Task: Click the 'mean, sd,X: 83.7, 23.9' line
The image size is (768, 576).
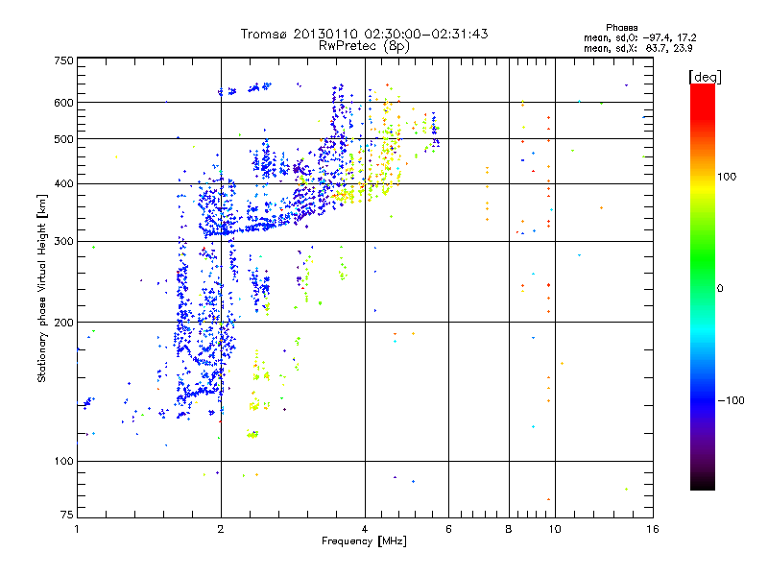Action: coord(637,48)
